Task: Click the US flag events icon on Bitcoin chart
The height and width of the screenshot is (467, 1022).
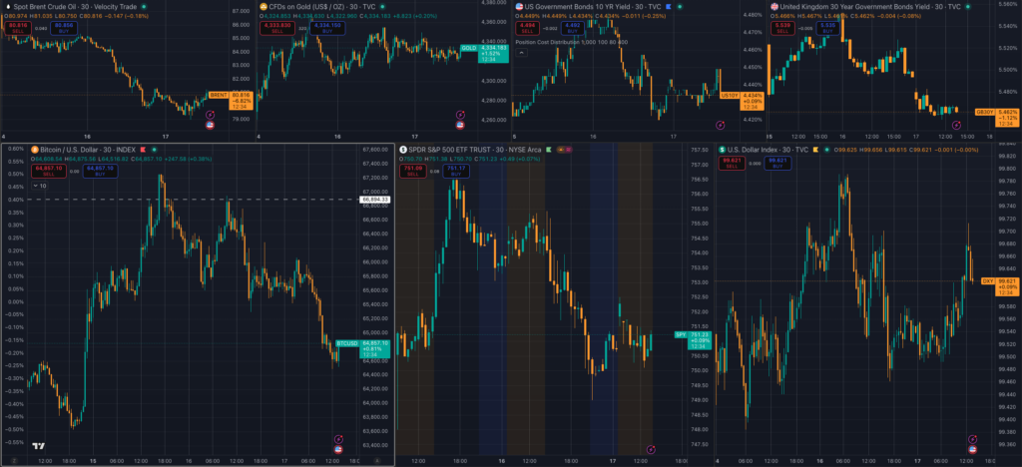Action: point(338,449)
